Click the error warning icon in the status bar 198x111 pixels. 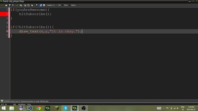click(2, 101)
